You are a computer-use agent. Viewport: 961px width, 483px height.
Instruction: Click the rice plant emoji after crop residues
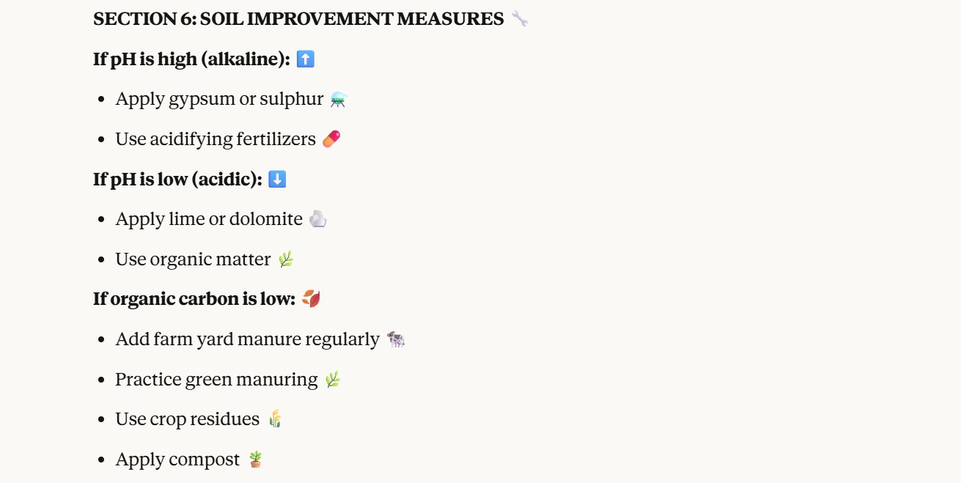coord(275,419)
